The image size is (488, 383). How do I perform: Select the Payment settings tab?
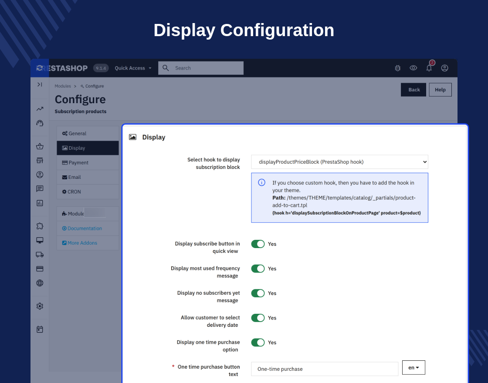(x=88, y=163)
